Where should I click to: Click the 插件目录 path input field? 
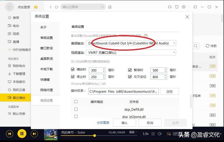(124, 92)
